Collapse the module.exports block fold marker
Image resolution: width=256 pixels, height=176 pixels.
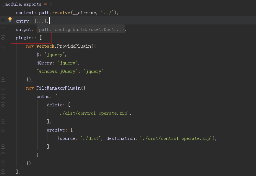coord(3,4)
